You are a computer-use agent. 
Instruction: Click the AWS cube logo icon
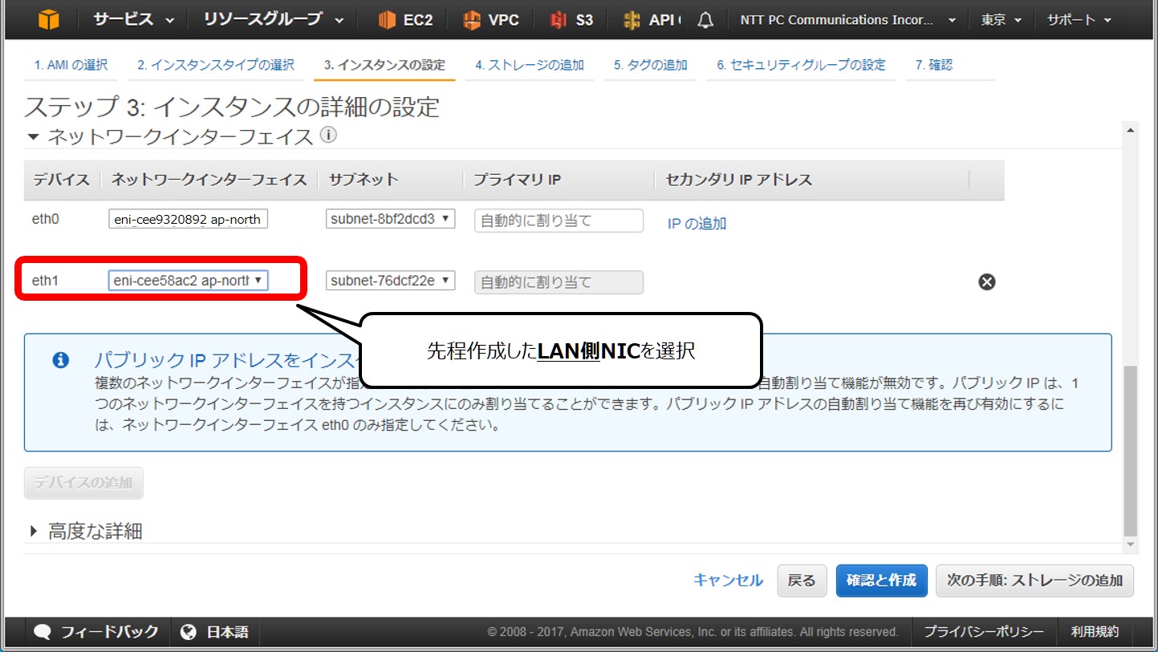coord(49,20)
